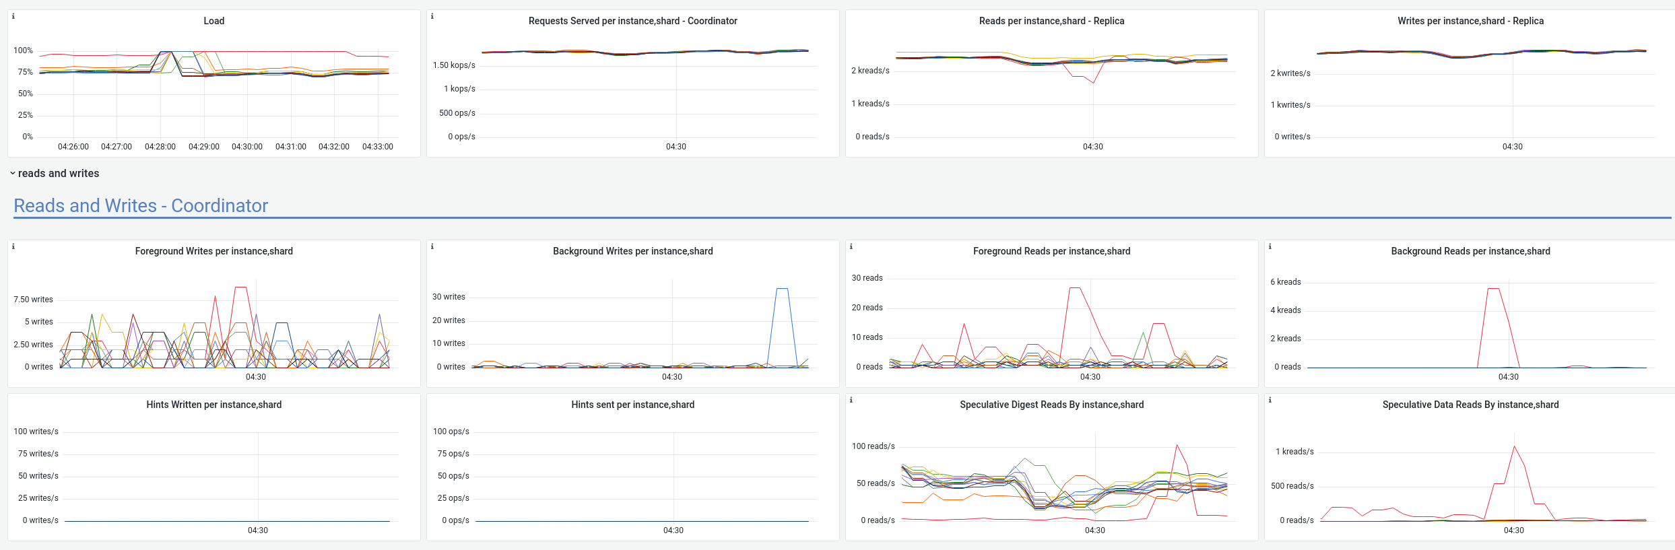Click info icon on Speculative Data Reads panel
This screenshot has height=550, width=1675.
1270,399
